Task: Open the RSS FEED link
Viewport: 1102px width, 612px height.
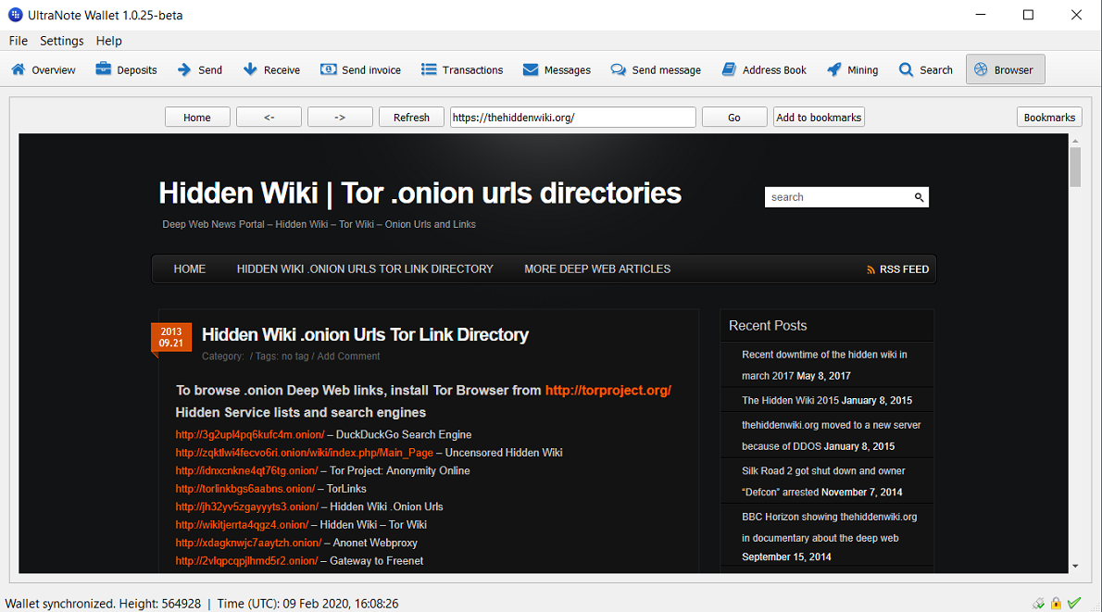Action: (x=897, y=269)
